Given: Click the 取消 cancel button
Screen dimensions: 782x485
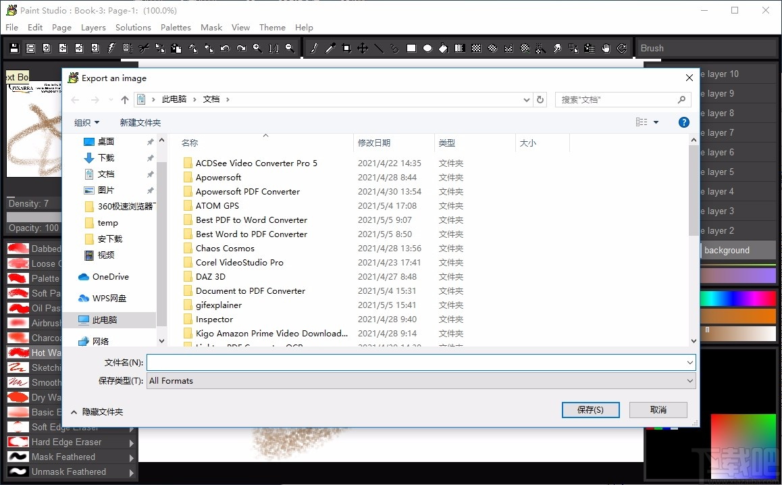Looking at the screenshot, I should tap(658, 409).
